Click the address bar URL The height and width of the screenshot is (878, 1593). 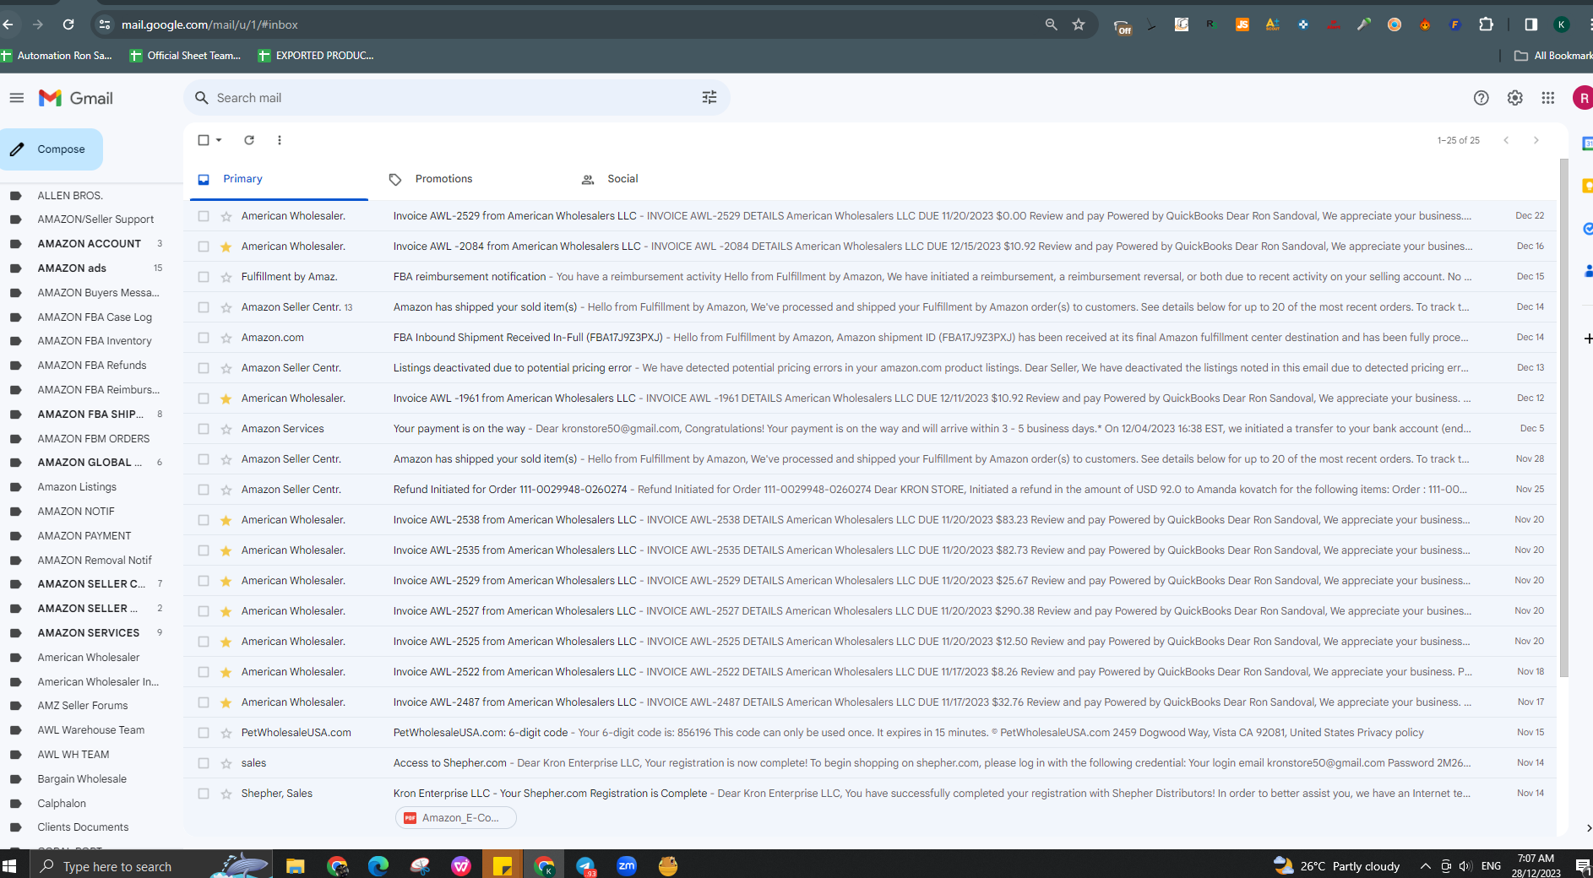coord(209,24)
